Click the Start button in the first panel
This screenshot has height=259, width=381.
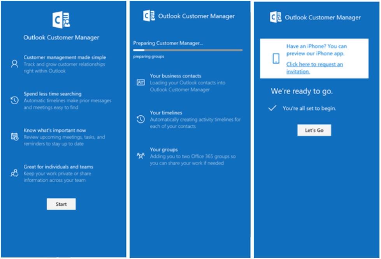point(61,204)
